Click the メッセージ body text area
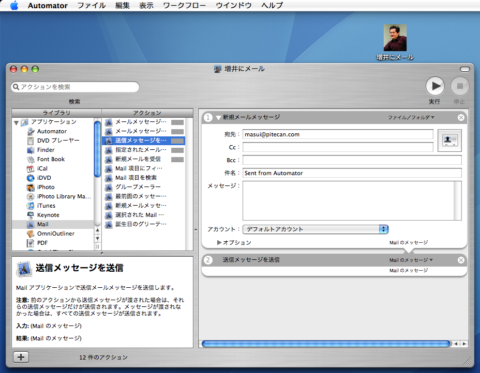The height and width of the screenshot is (373, 480). click(352, 200)
